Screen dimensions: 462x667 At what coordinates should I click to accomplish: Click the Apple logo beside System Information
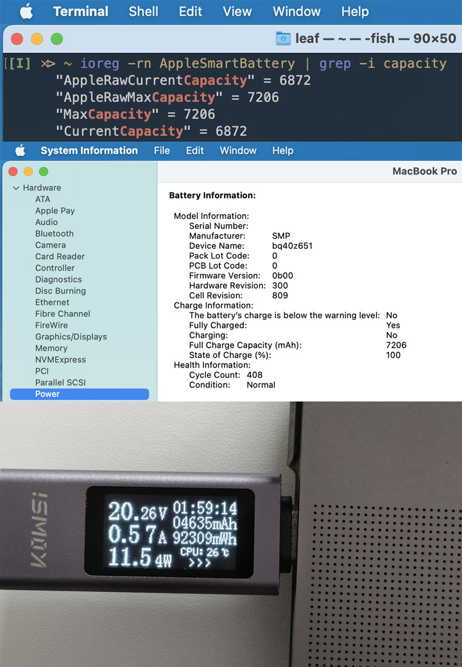tap(21, 151)
